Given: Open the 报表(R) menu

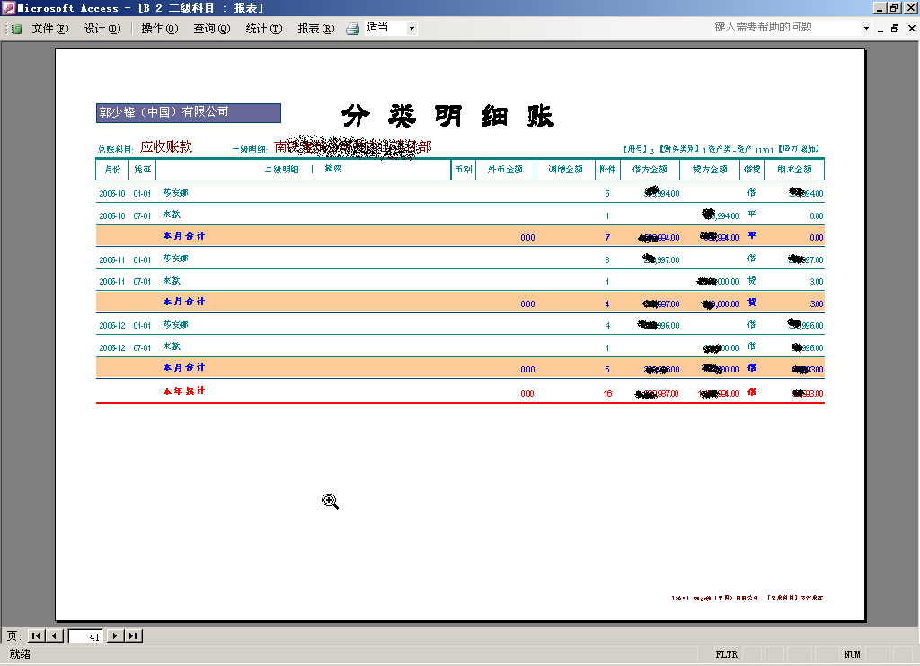Looking at the screenshot, I should tap(316, 29).
